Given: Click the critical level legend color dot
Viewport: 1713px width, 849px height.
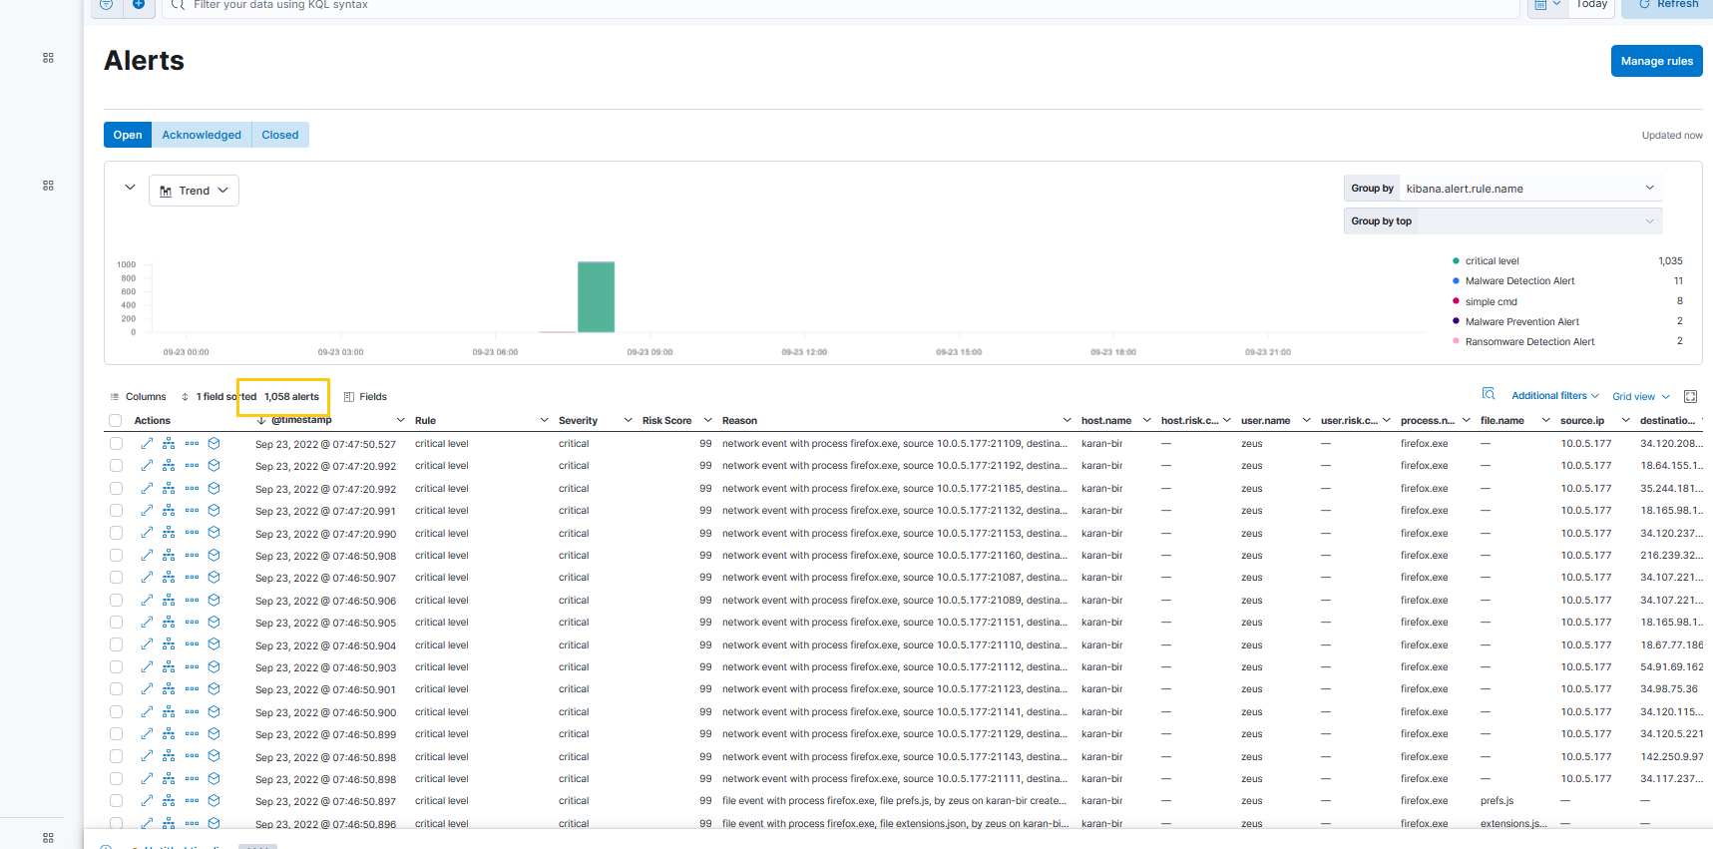Looking at the screenshot, I should point(1456,261).
